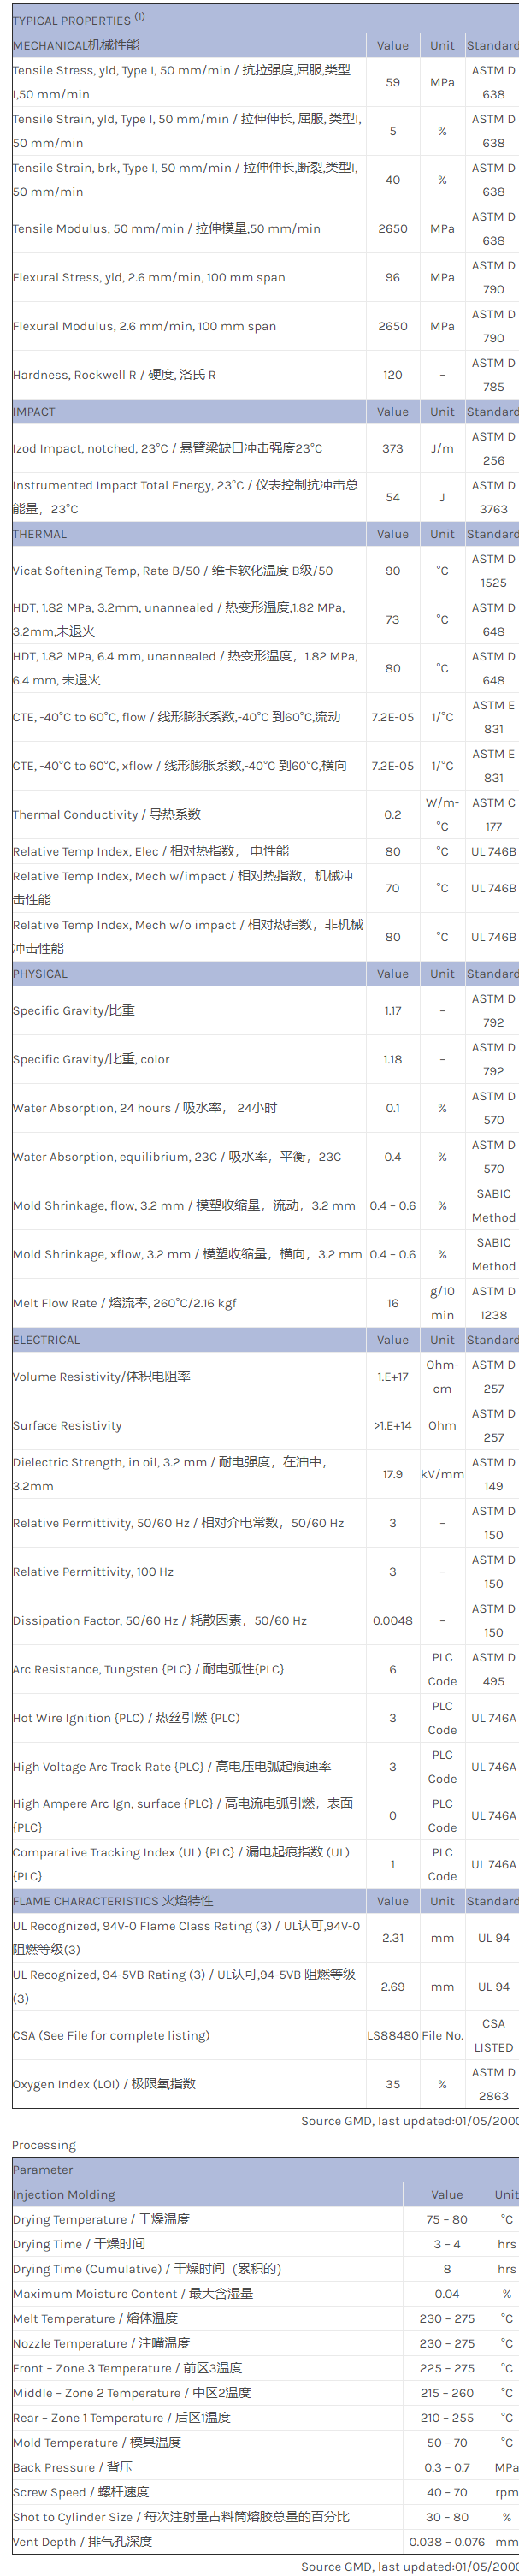Click the CSA file number LS88480
Screen dimensions: 519x2576
[x=392, y=2035]
